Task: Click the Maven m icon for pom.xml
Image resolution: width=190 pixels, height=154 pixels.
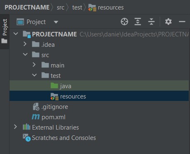Action: point(36,117)
